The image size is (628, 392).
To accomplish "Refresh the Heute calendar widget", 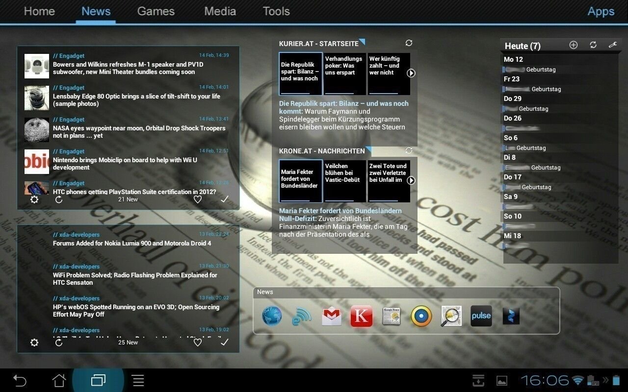I will click(593, 45).
